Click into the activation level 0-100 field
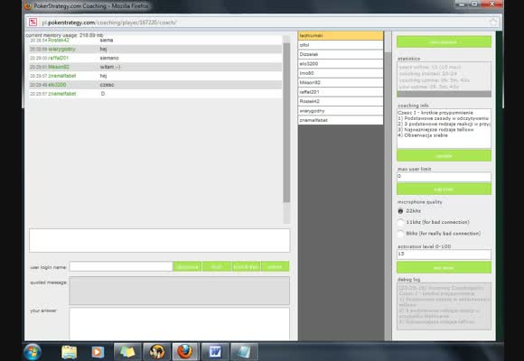This screenshot has height=361, width=524. pyautogui.click(x=444, y=255)
